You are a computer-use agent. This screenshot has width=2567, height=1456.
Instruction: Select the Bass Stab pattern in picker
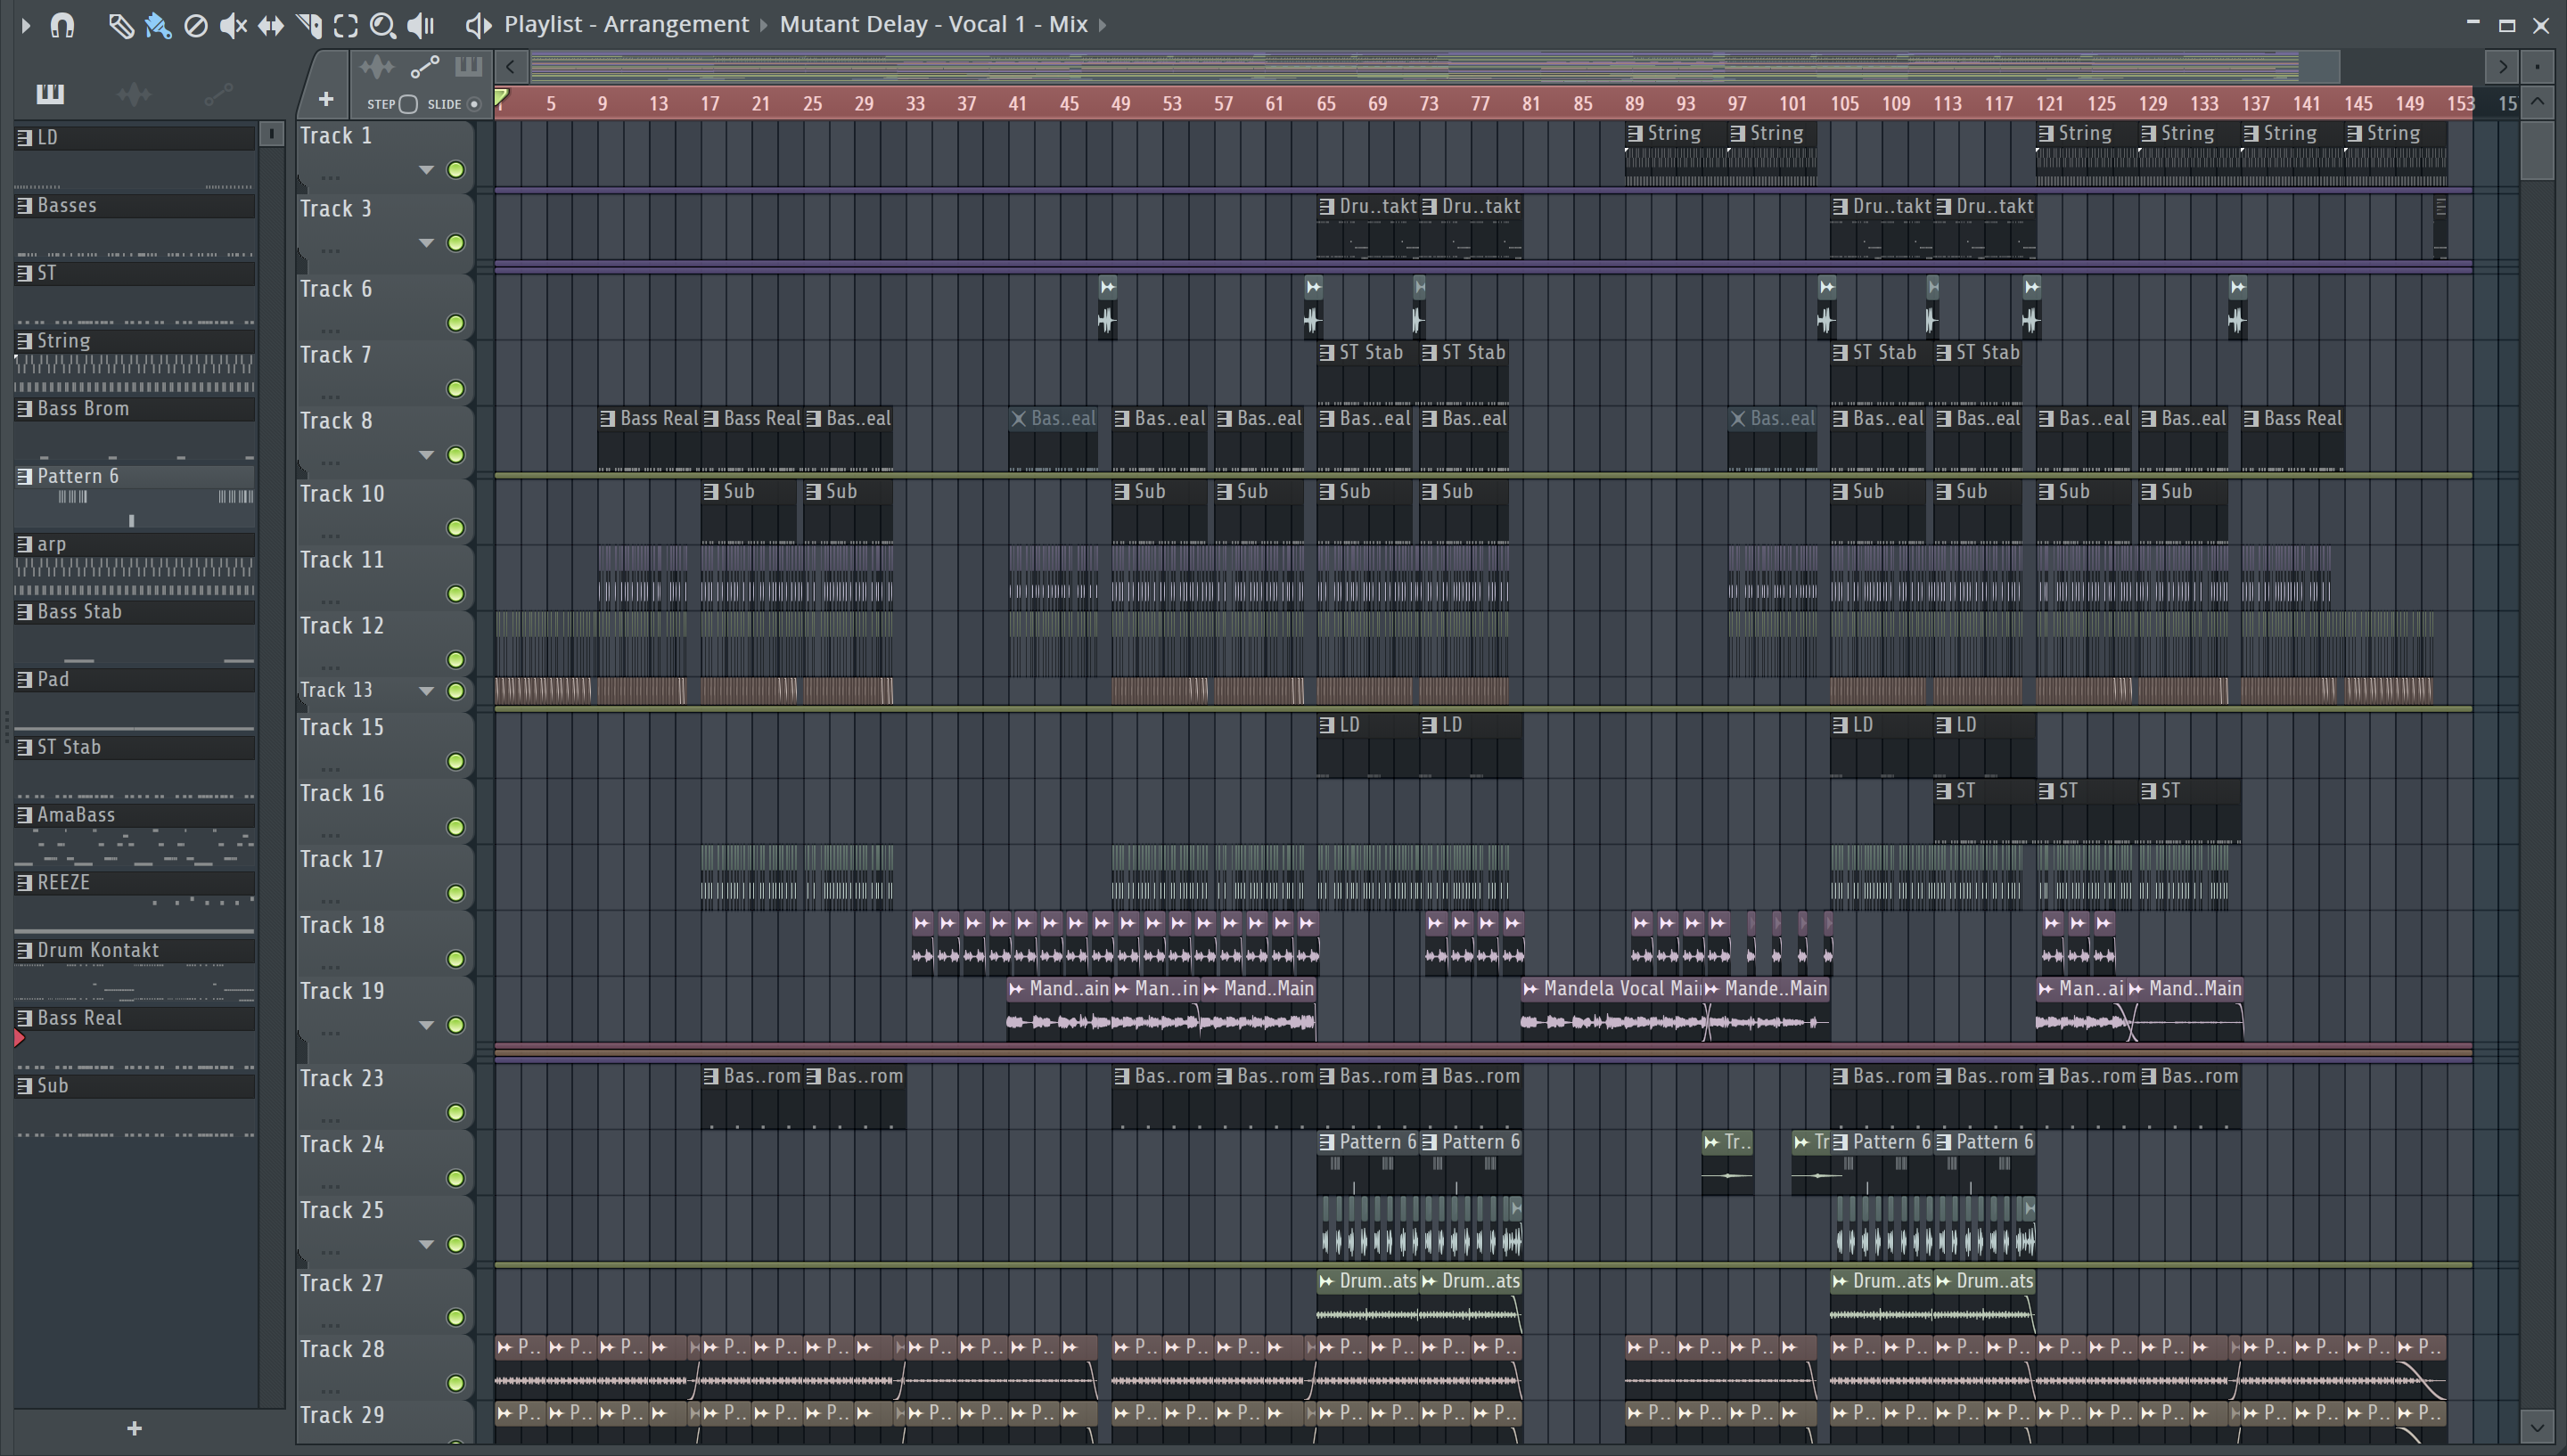click(x=135, y=612)
